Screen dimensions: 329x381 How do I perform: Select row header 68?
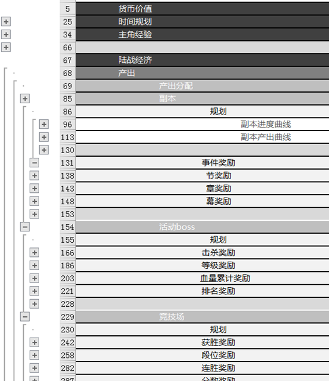pyautogui.click(x=68, y=73)
